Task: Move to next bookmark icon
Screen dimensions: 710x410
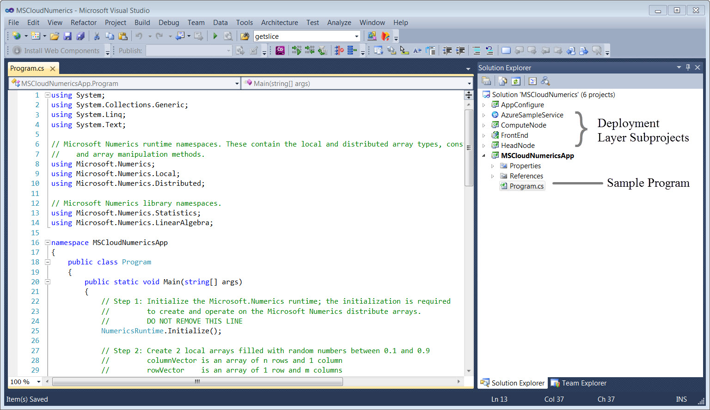Action: click(532, 50)
